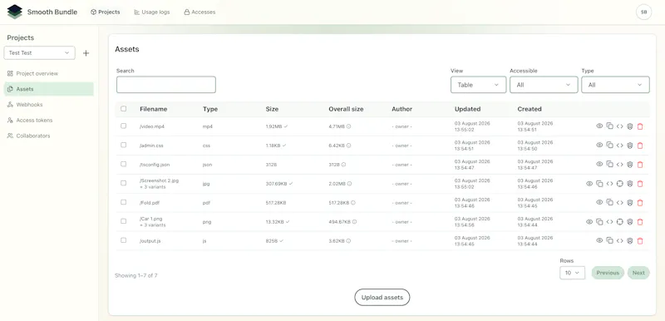Click the eye preview icon for /video.mp4
Image resolution: width=665 pixels, height=321 pixels.
pyautogui.click(x=599, y=126)
